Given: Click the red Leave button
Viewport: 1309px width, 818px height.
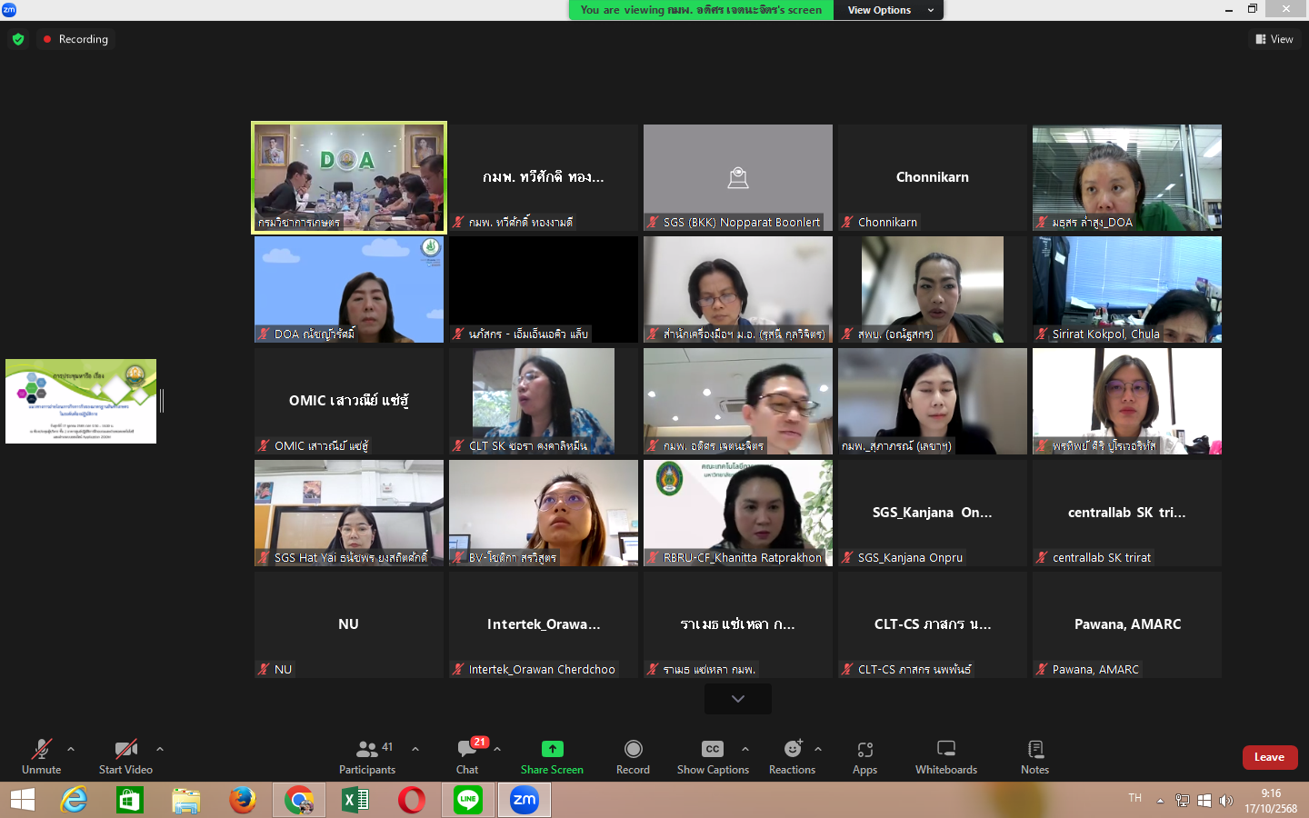Looking at the screenshot, I should click(1269, 757).
